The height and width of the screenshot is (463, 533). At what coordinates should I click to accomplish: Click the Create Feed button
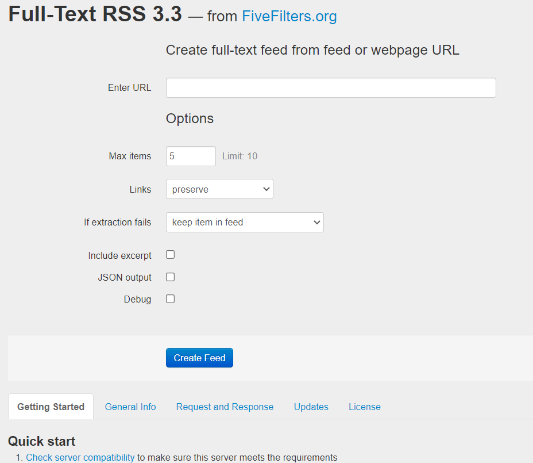199,358
